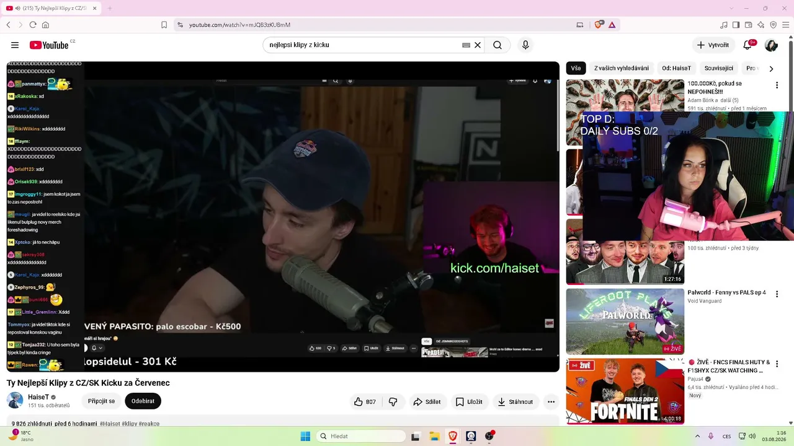Screen dimensions: 794x446
Task: Open the Windows Start menu
Action: pos(305,436)
